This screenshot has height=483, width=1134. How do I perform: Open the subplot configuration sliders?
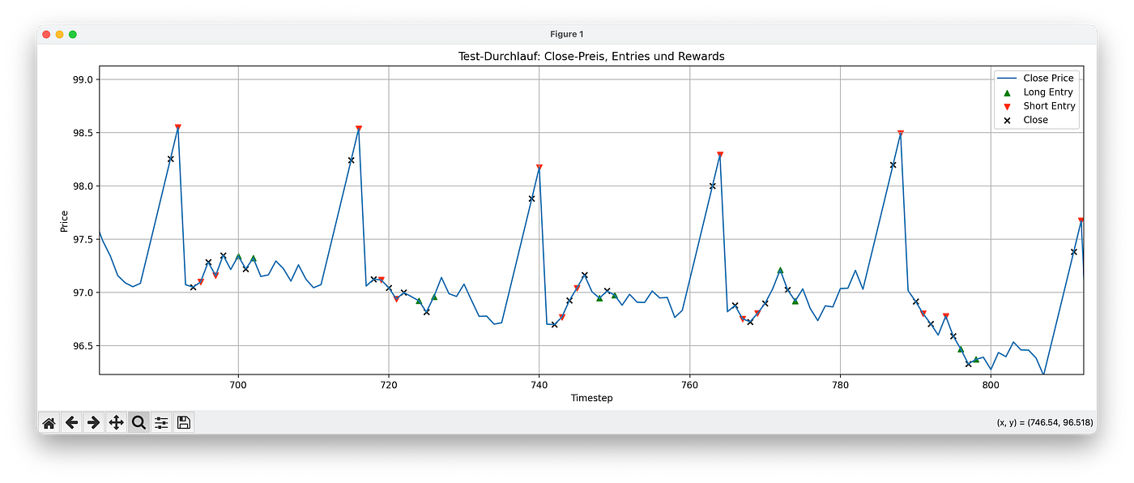click(160, 422)
